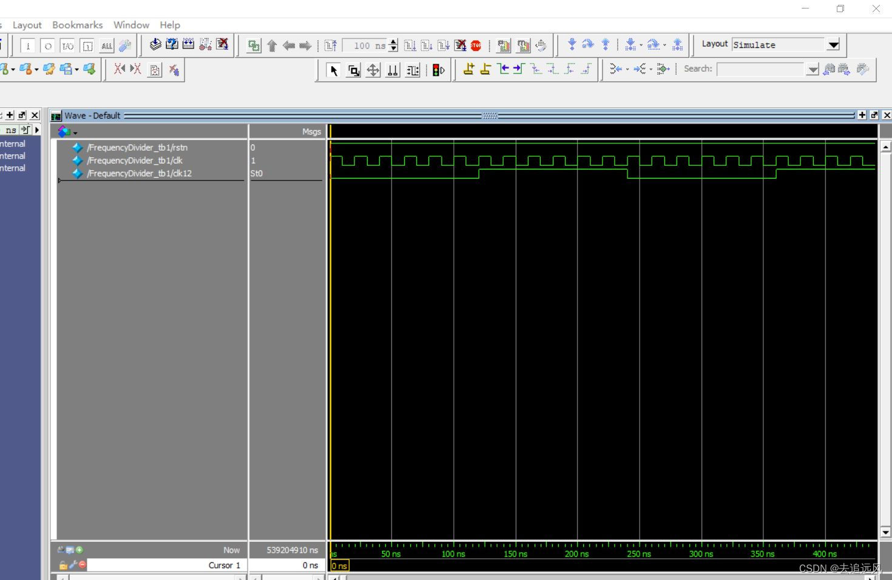892x580 pixels.
Task: Open the dropdown beside the Save icon
Action: pyautogui.click(x=76, y=69)
